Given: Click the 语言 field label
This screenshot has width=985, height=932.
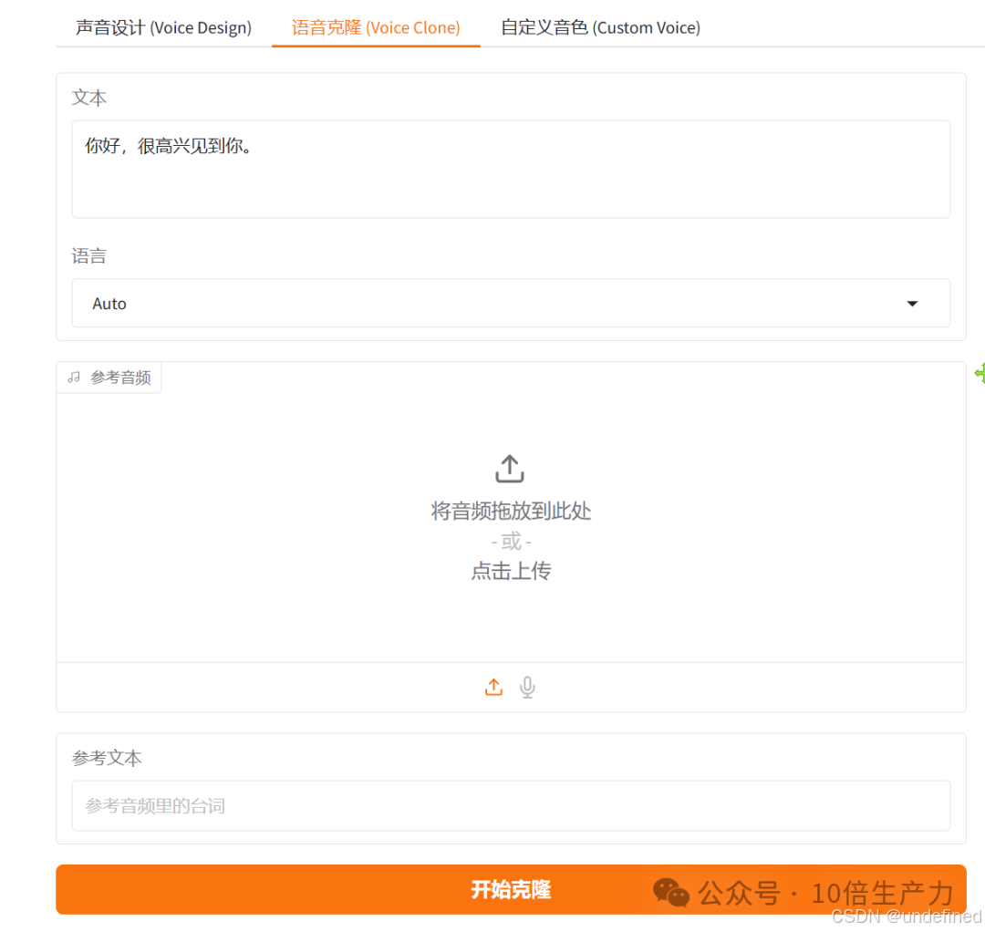Looking at the screenshot, I should (x=89, y=256).
